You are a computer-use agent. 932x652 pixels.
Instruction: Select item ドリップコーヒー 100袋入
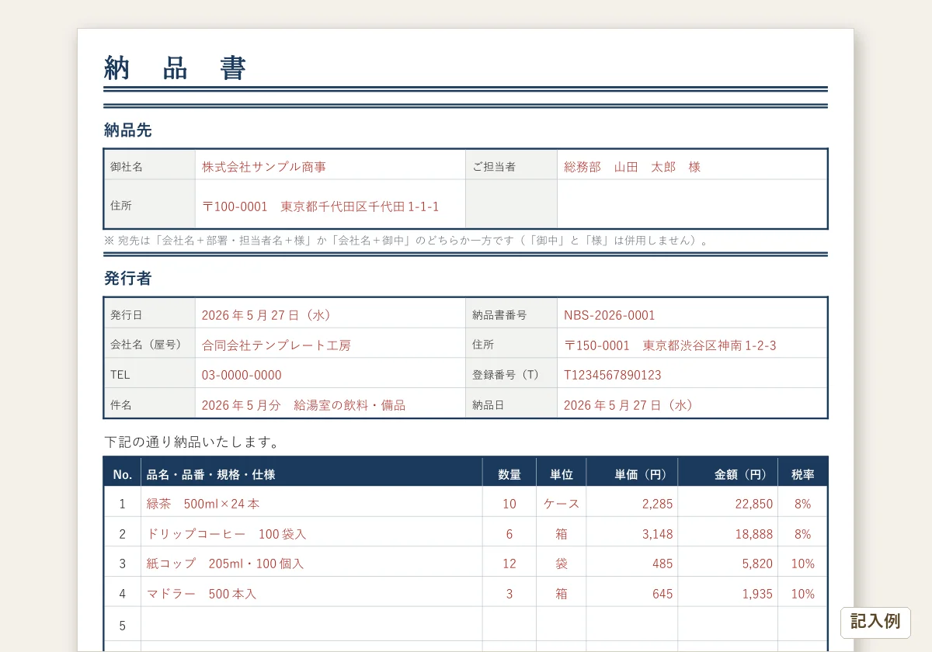pos(227,534)
